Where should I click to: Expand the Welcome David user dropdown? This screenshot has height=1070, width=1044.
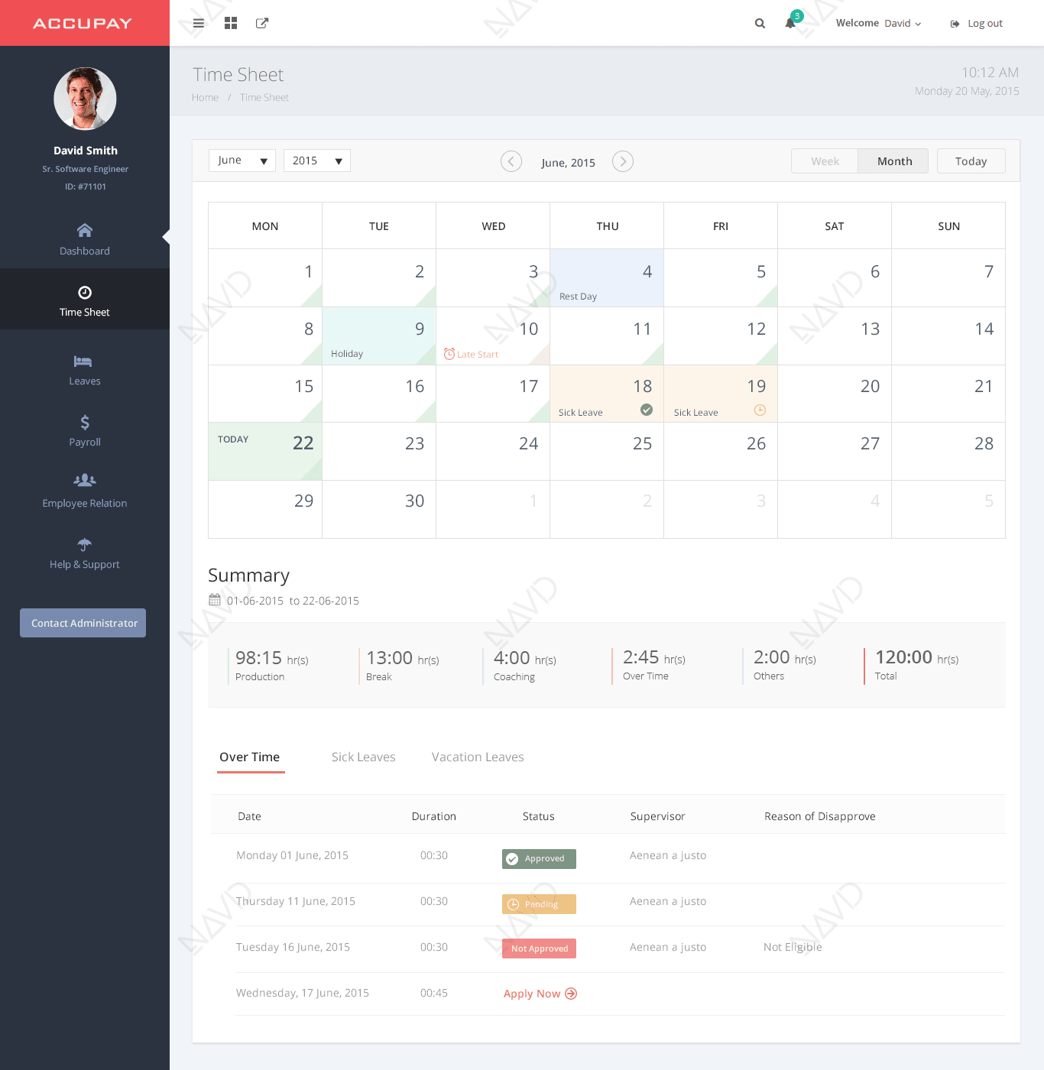pyautogui.click(x=879, y=23)
